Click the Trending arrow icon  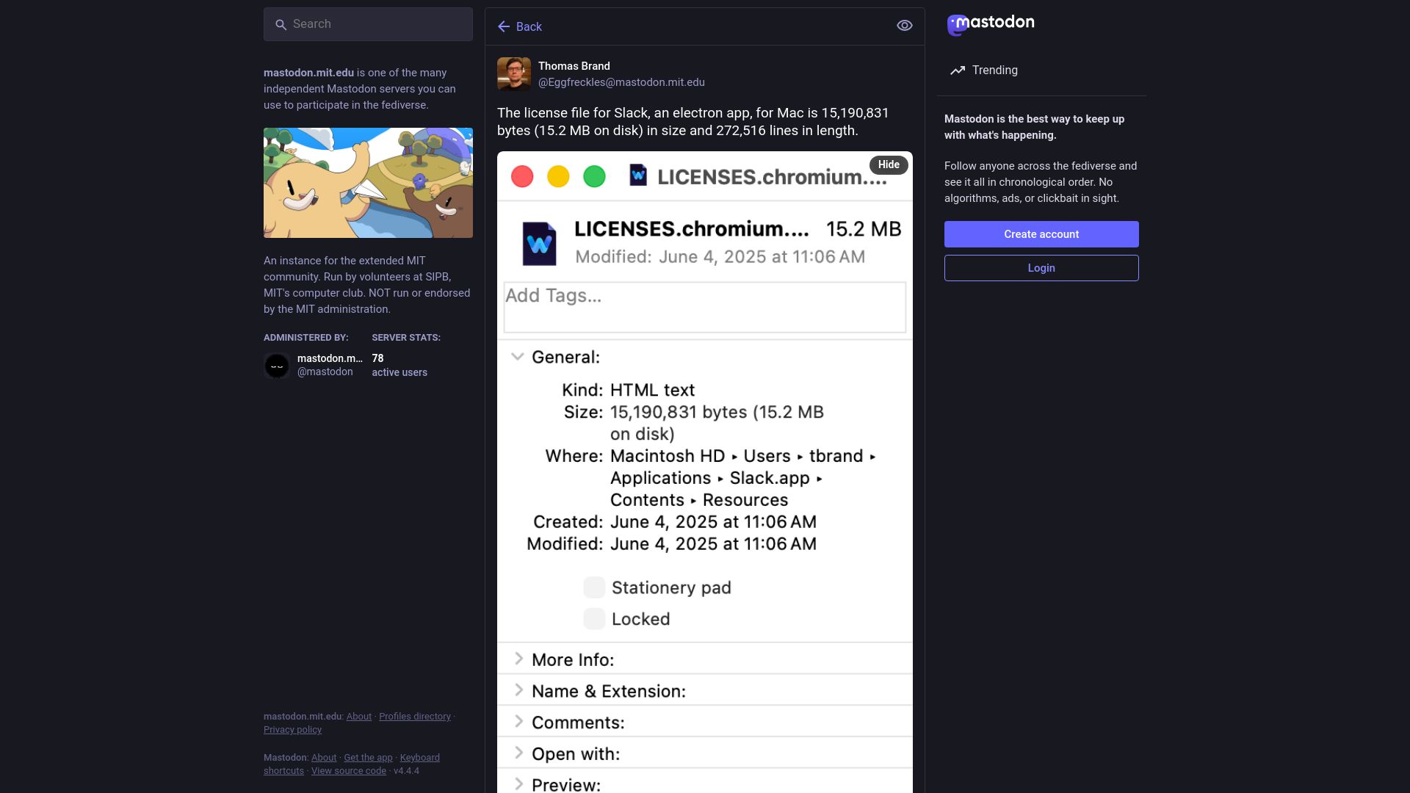coord(958,70)
